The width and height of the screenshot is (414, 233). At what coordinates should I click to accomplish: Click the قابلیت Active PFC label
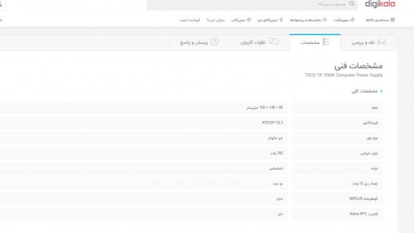pos(364,214)
